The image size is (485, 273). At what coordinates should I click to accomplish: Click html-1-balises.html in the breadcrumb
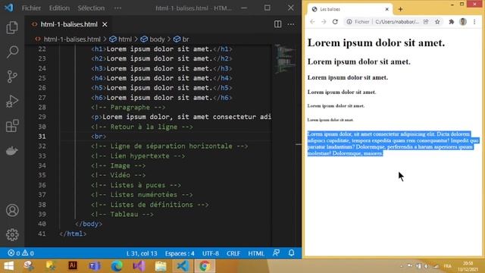pos(72,39)
